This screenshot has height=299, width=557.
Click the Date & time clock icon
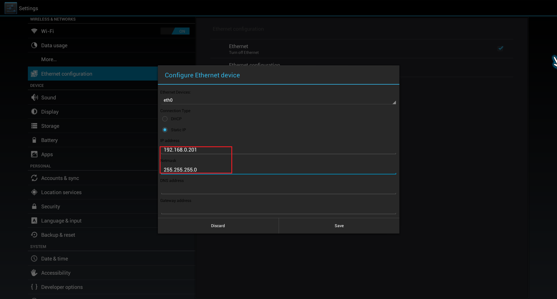(34, 258)
